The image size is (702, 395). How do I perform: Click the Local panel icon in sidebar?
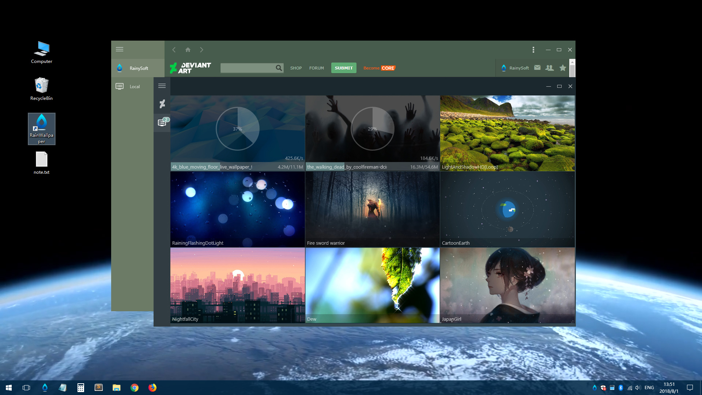(x=120, y=86)
